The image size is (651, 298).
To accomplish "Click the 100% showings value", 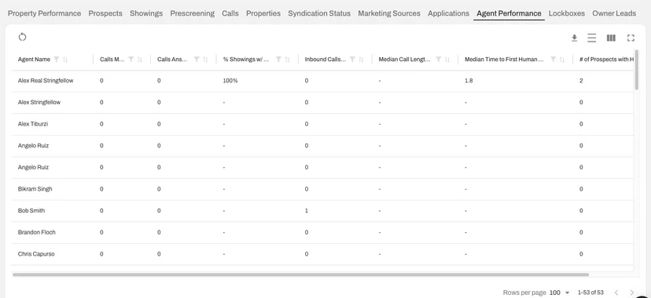I will pos(230,81).
